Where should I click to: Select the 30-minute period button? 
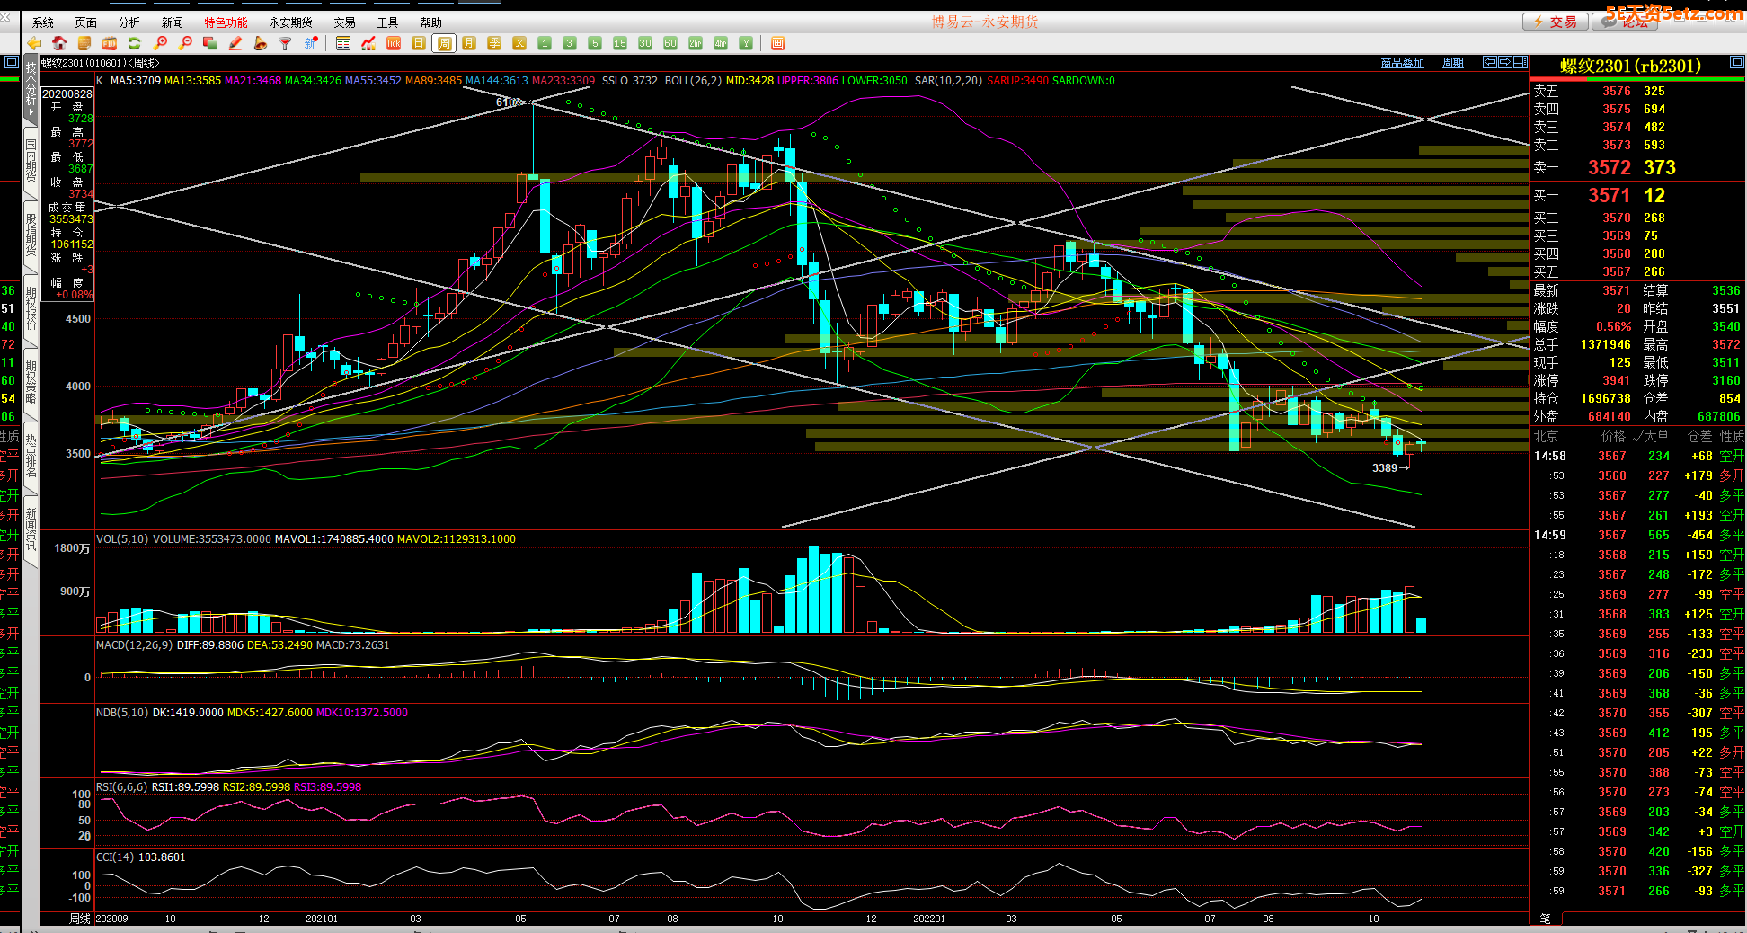point(645,43)
